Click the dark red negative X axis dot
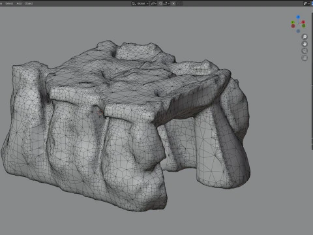 (293, 26)
